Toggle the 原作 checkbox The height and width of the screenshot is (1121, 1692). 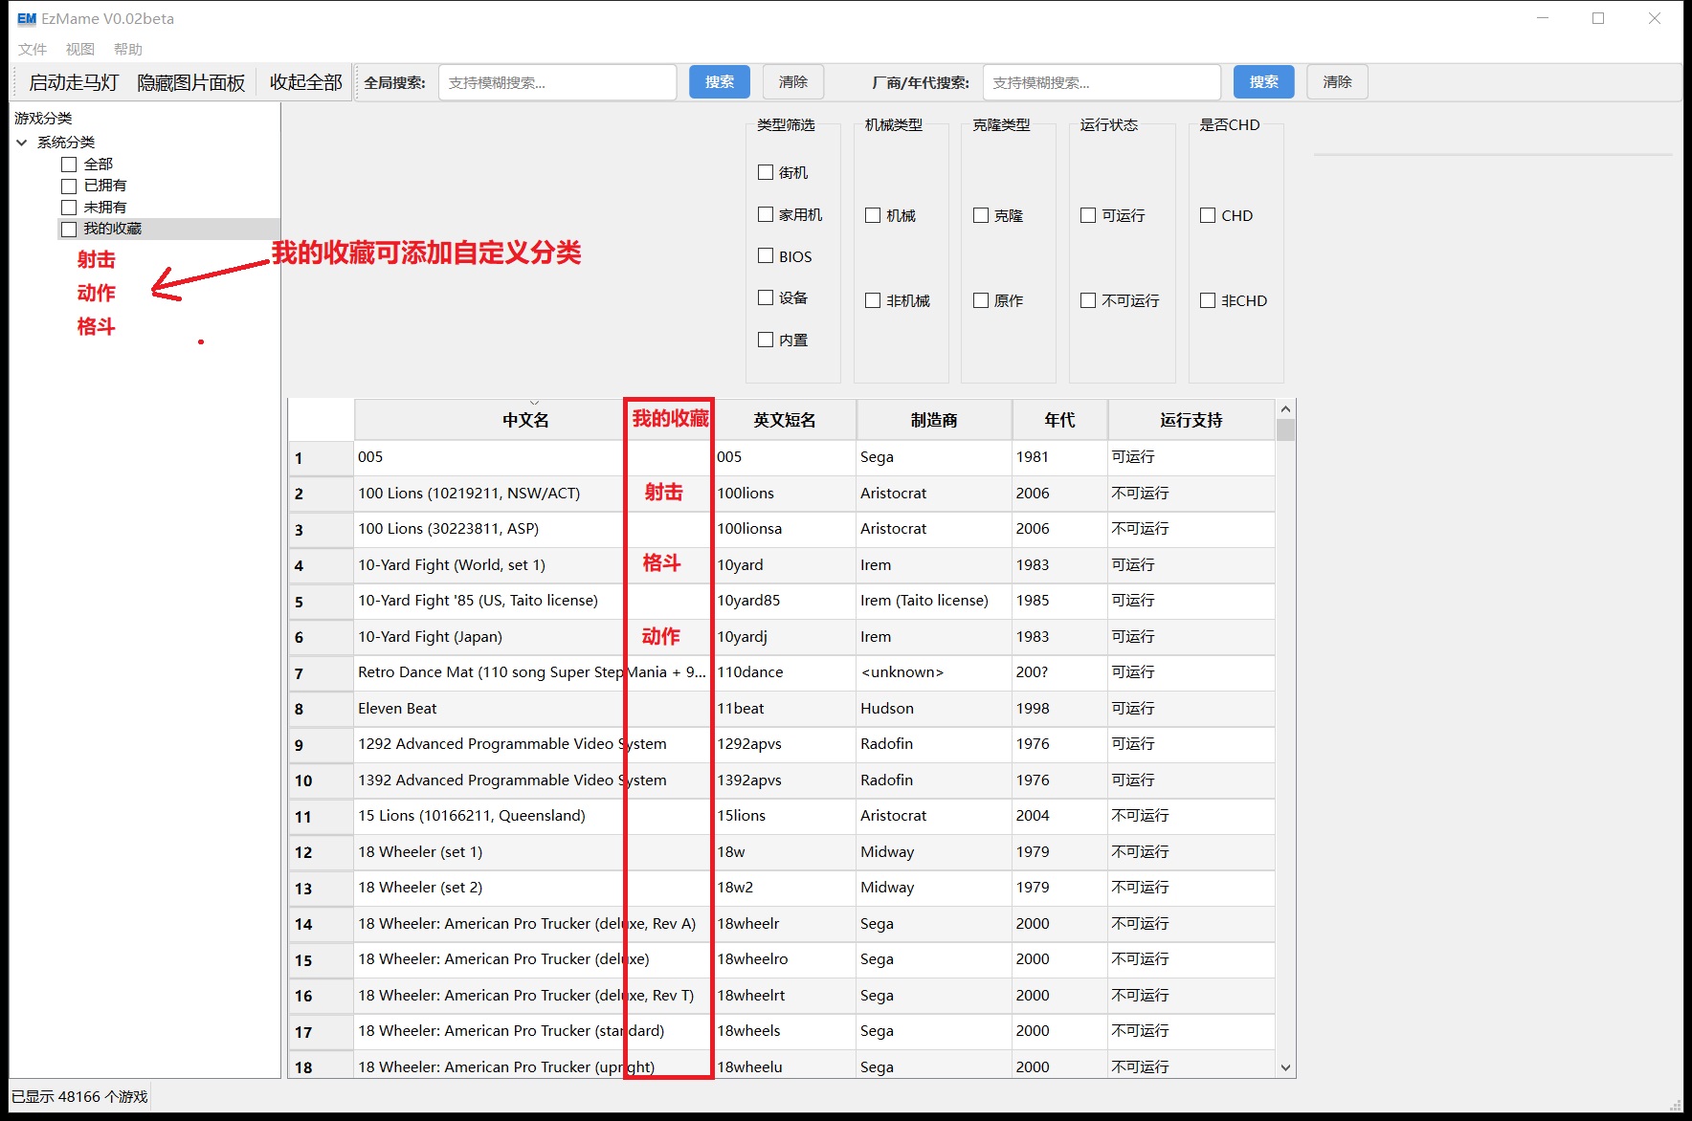tap(981, 300)
